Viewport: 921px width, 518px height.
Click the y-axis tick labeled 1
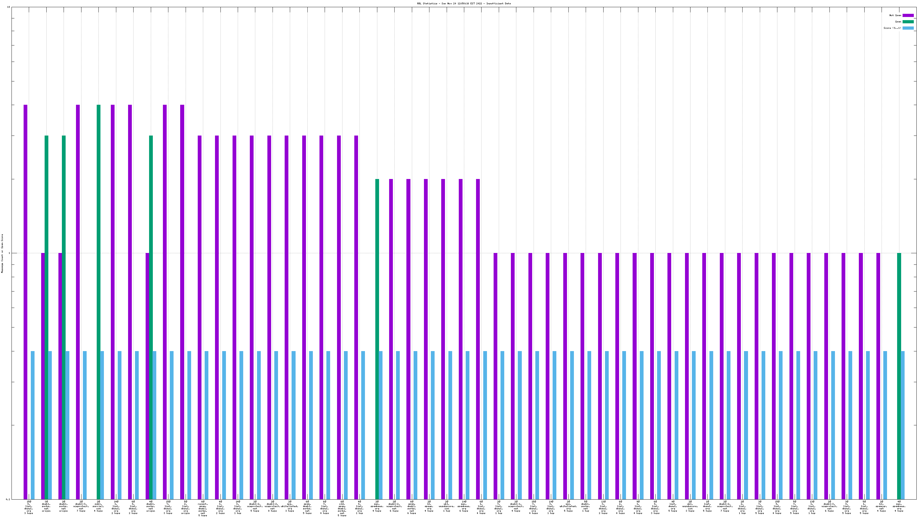9,254
